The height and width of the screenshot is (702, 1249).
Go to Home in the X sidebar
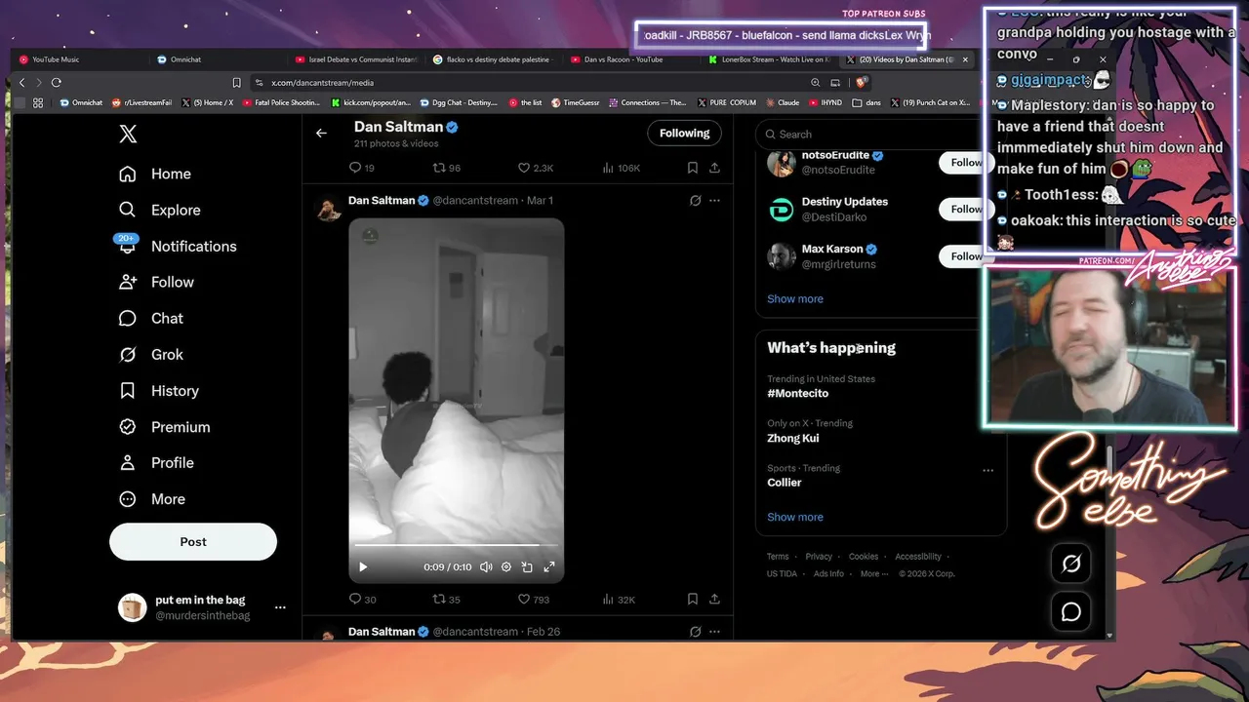click(x=155, y=174)
